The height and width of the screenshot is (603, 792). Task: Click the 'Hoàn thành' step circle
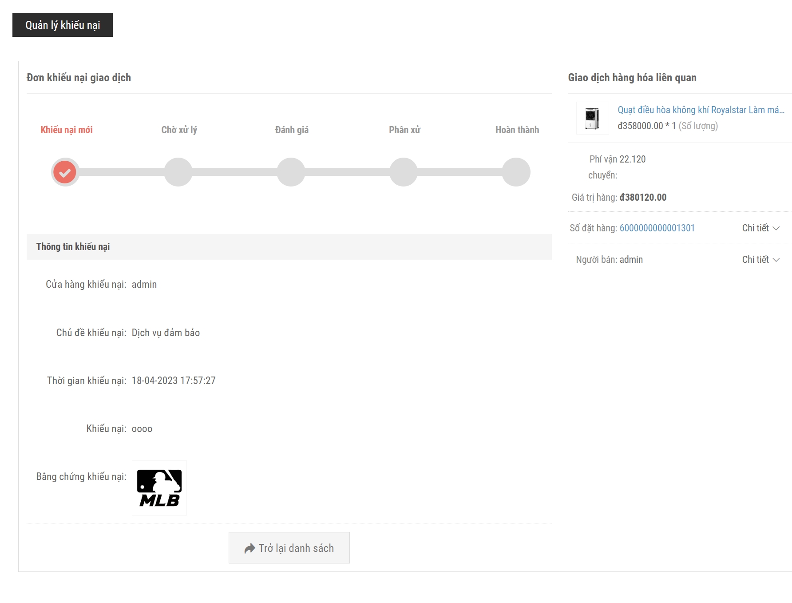tap(516, 172)
